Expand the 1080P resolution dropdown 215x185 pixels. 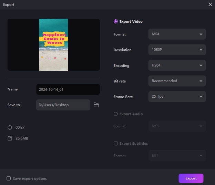pyautogui.click(x=177, y=50)
